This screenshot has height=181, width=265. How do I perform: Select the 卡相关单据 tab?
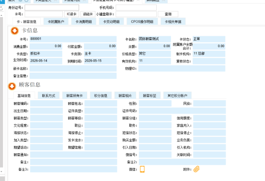point(173,21)
